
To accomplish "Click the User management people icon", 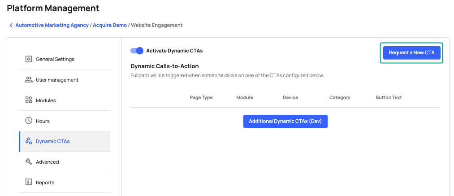I will click(29, 80).
